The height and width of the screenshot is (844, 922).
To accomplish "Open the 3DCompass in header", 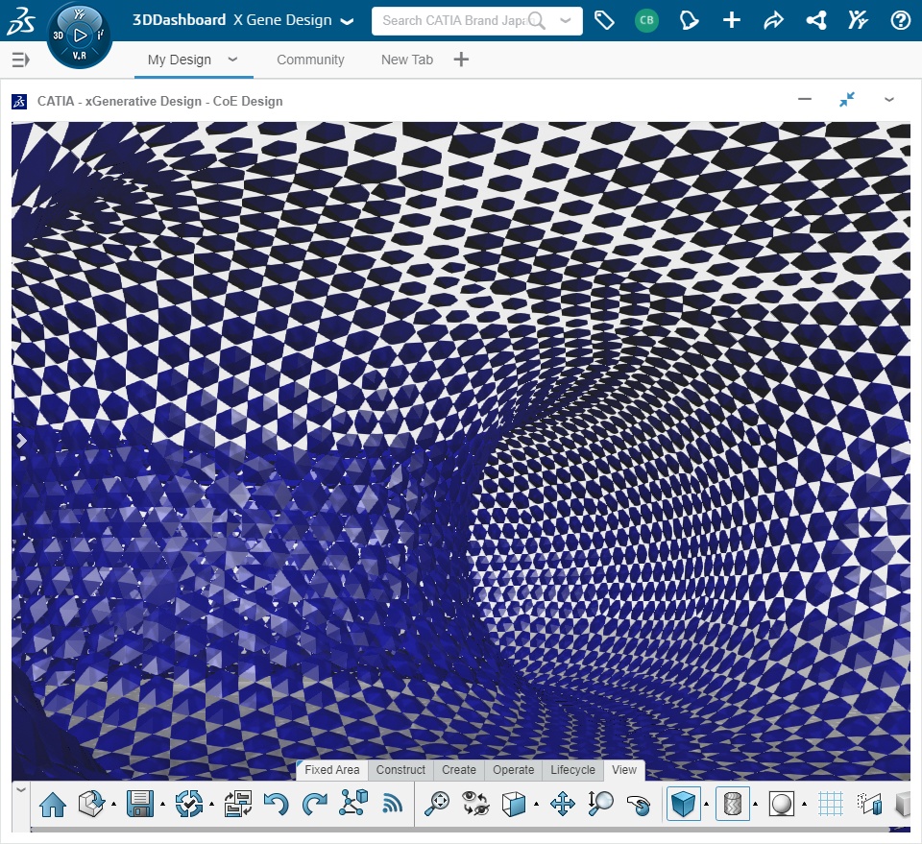I will click(x=80, y=36).
